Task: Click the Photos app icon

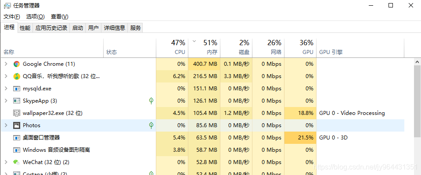Action: (x=17, y=125)
